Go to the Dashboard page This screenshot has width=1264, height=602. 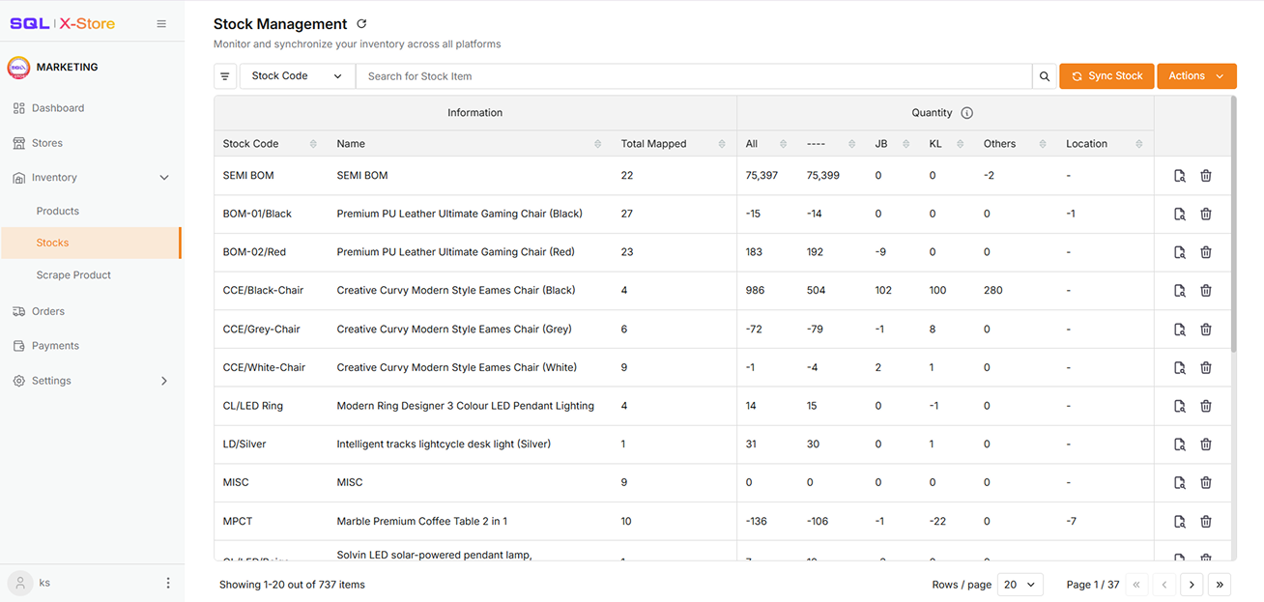58,108
